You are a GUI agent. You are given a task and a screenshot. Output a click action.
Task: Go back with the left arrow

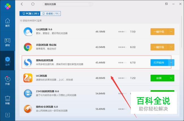(x=22, y=4)
